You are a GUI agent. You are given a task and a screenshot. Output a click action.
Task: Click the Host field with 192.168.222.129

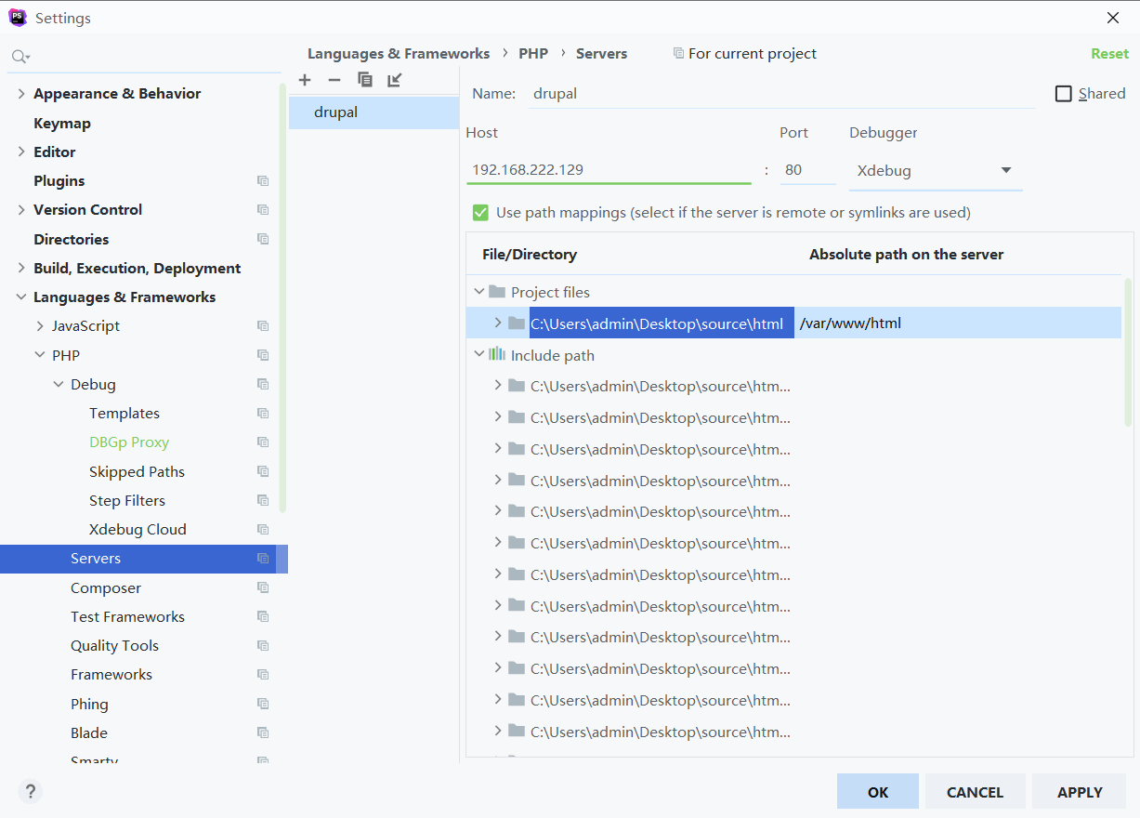(609, 170)
